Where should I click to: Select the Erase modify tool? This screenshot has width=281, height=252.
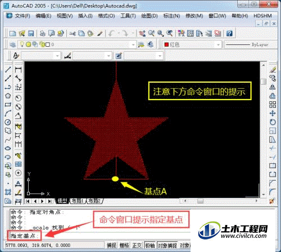[x=273, y=70]
